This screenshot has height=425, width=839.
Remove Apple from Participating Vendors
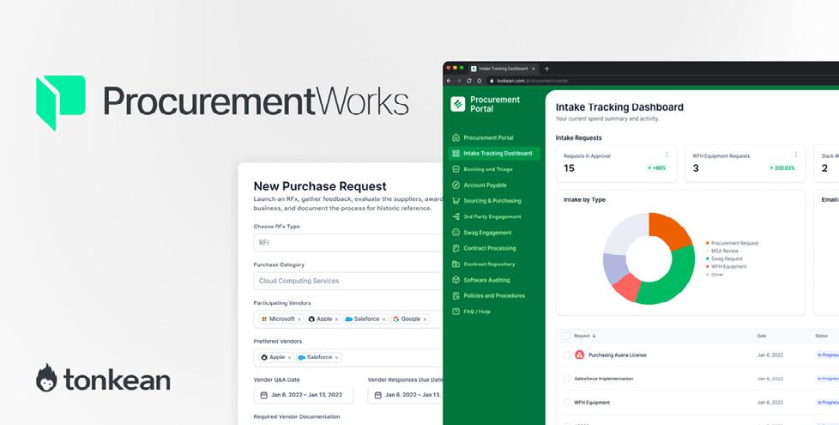pyautogui.click(x=336, y=319)
